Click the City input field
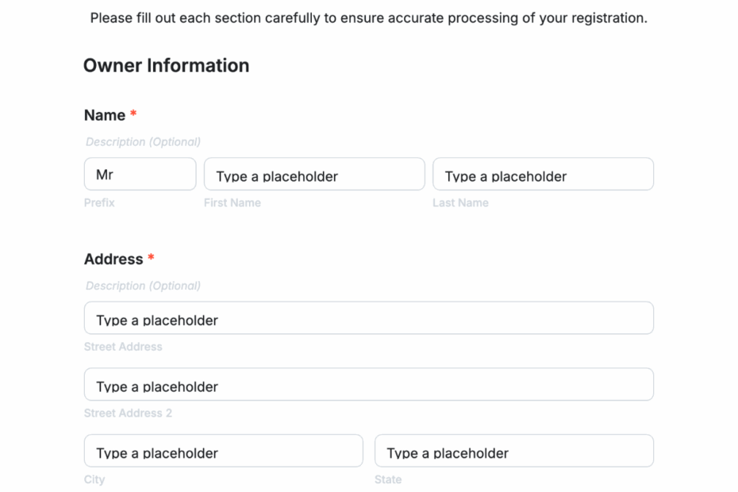738x492 pixels. click(223, 451)
